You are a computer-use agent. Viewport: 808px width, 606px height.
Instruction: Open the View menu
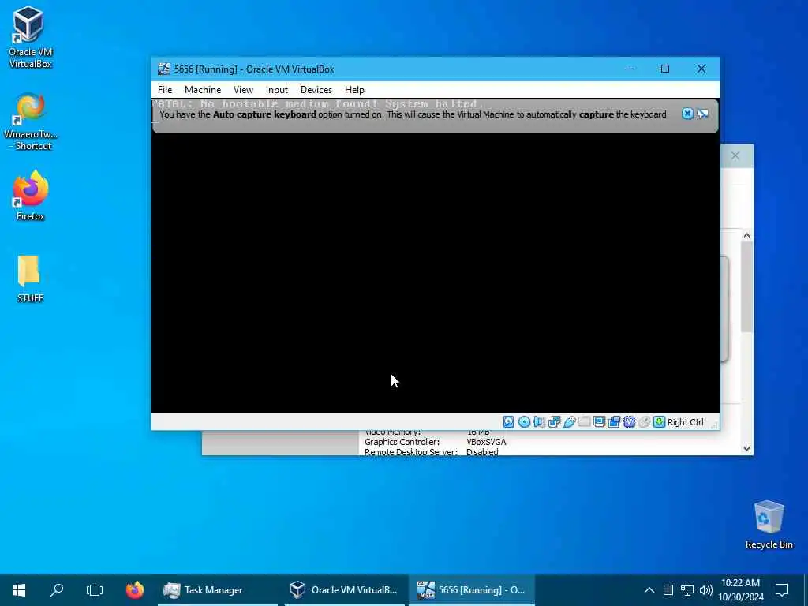click(x=243, y=90)
